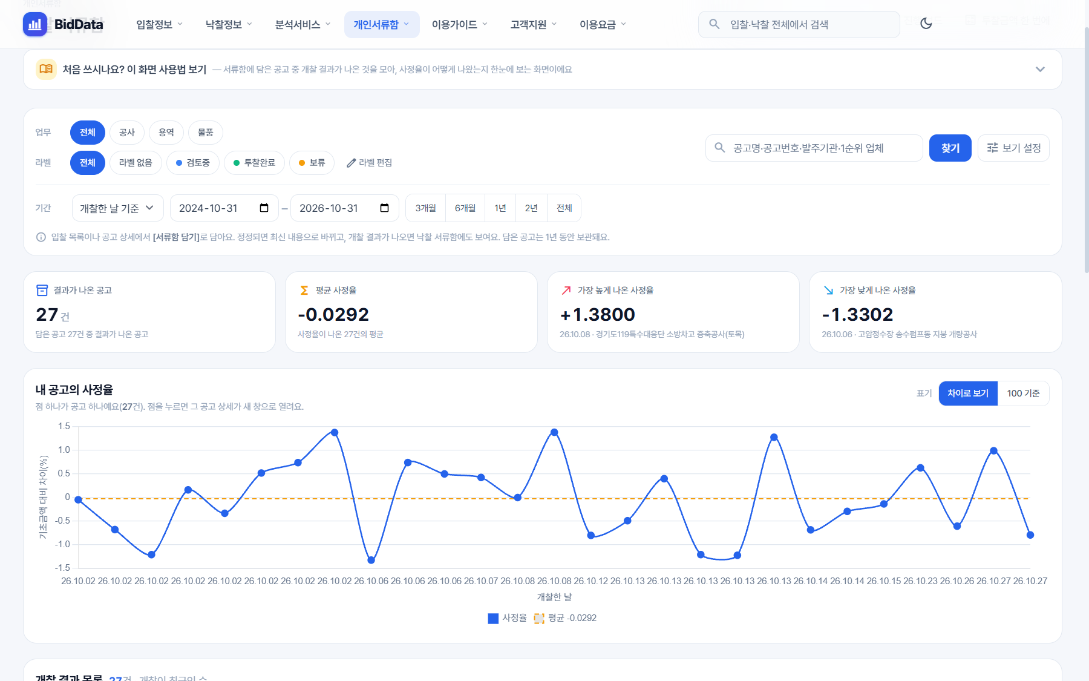This screenshot has height=681, width=1089.
Task: Switch chart display to 100 기준
Action: [x=1023, y=393]
